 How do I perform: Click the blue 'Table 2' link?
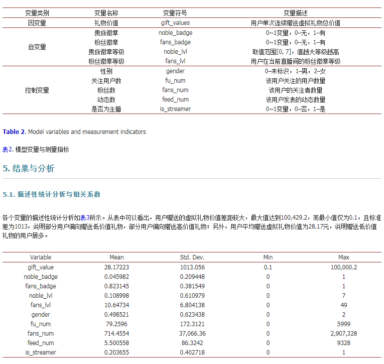(x=13, y=131)
